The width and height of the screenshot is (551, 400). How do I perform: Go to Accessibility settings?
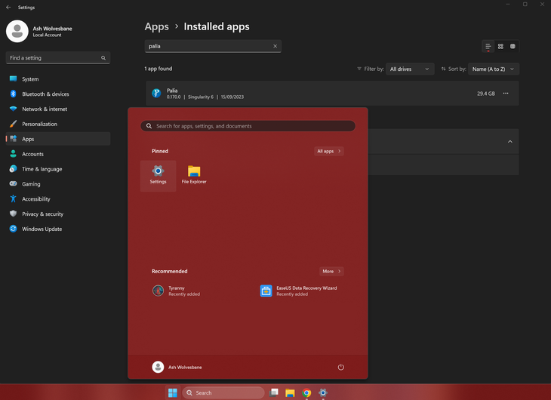tap(58, 199)
